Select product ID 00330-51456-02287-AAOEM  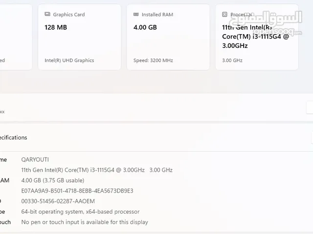[58, 201]
